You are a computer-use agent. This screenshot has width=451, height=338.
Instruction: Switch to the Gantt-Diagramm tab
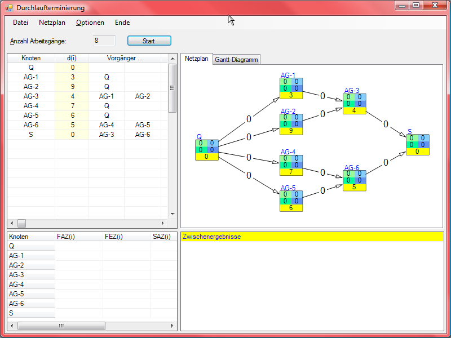point(236,60)
